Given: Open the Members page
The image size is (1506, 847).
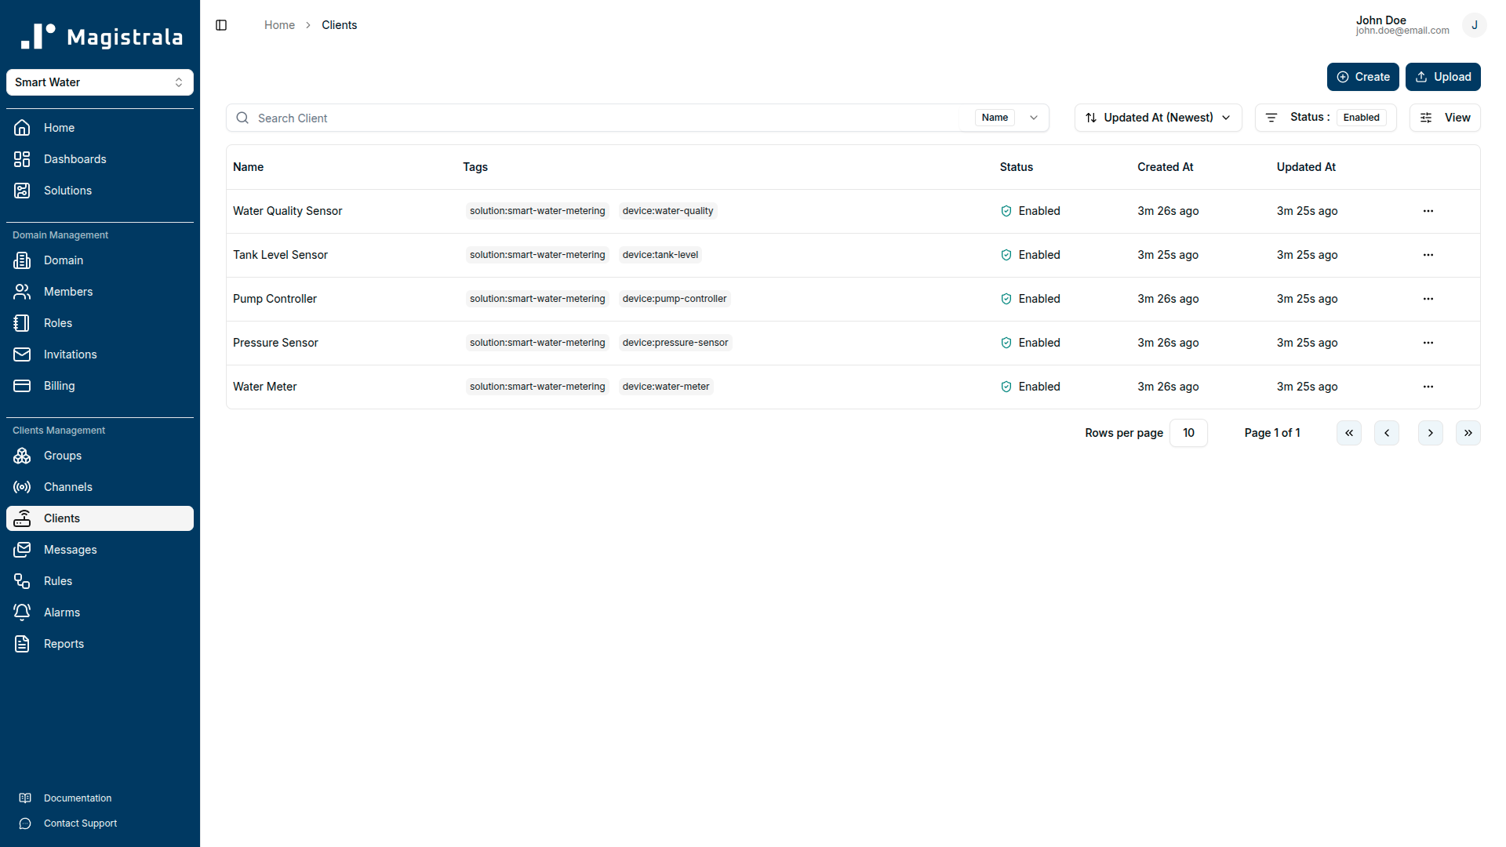Looking at the screenshot, I should (x=67, y=292).
